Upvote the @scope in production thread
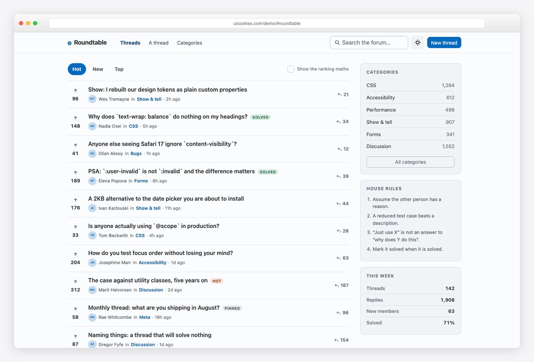Screen dimensions: 534x362 [x=75, y=227]
